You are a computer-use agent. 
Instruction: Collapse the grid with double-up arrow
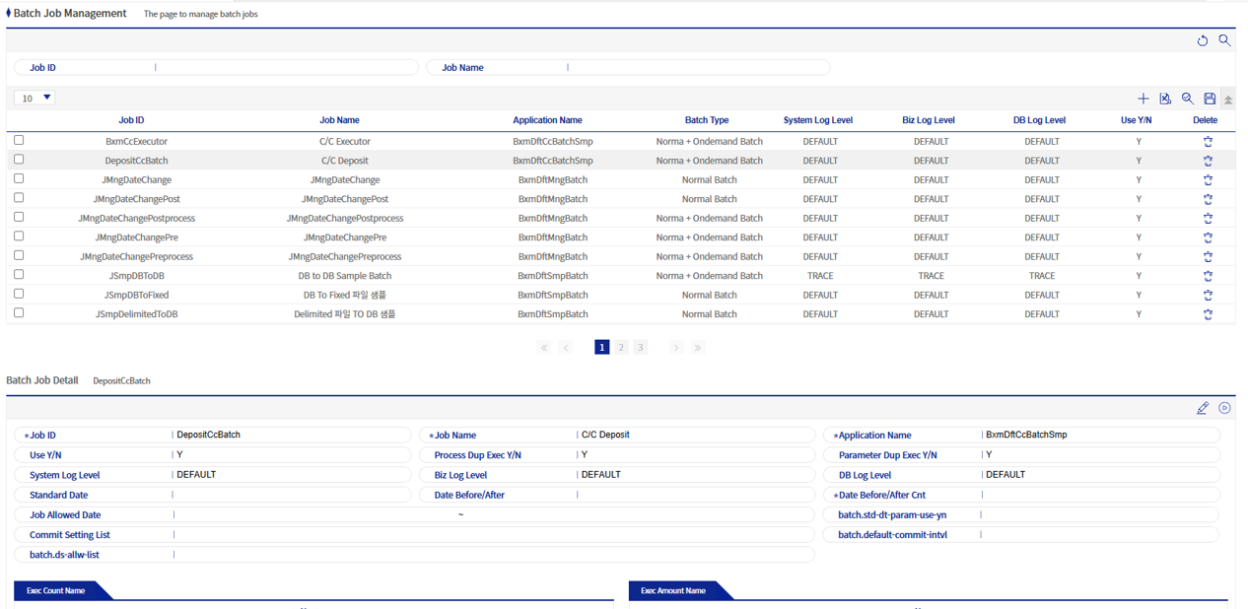pos(1228,100)
